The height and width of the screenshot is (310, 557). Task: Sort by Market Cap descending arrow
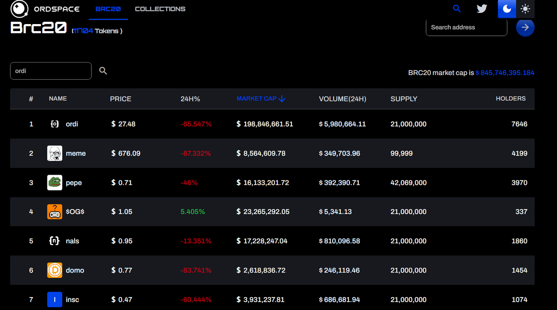coord(282,99)
